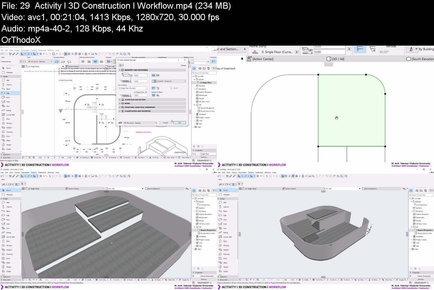Click Cancel in Slab Default Settings dialog

click(x=165, y=123)
